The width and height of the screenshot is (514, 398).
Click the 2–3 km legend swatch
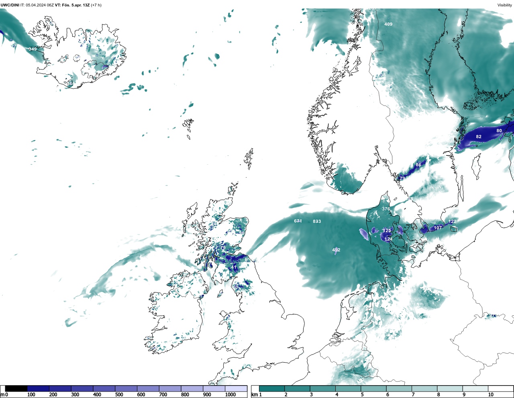(297, 389)
